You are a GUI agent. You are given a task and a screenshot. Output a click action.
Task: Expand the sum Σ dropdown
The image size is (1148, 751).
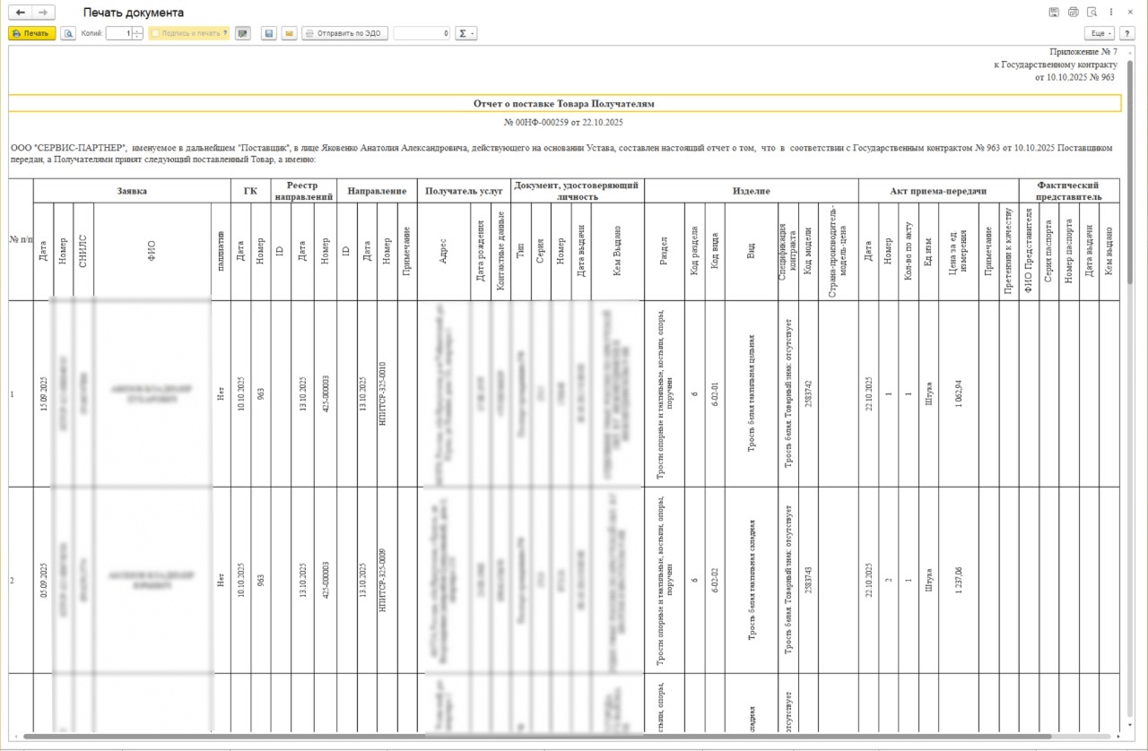[466, 33]
